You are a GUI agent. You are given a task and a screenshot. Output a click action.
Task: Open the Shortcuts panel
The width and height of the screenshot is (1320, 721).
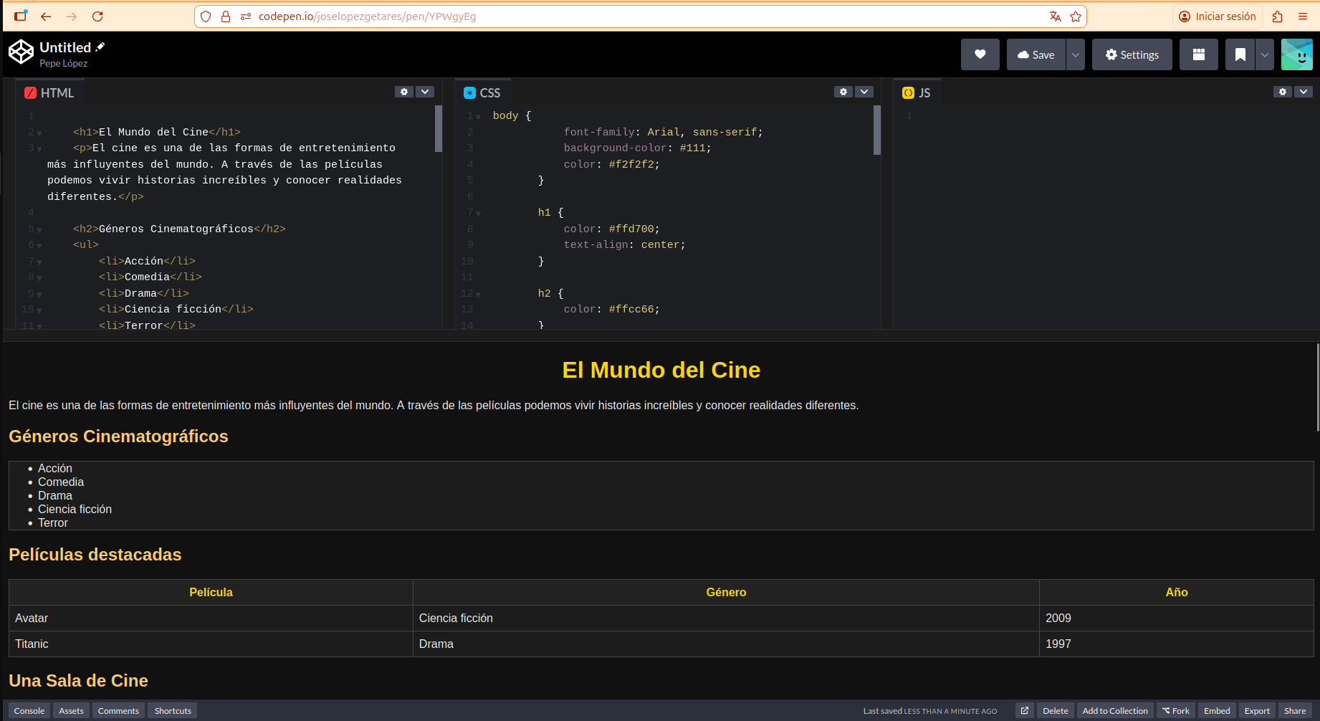point(173,711)
